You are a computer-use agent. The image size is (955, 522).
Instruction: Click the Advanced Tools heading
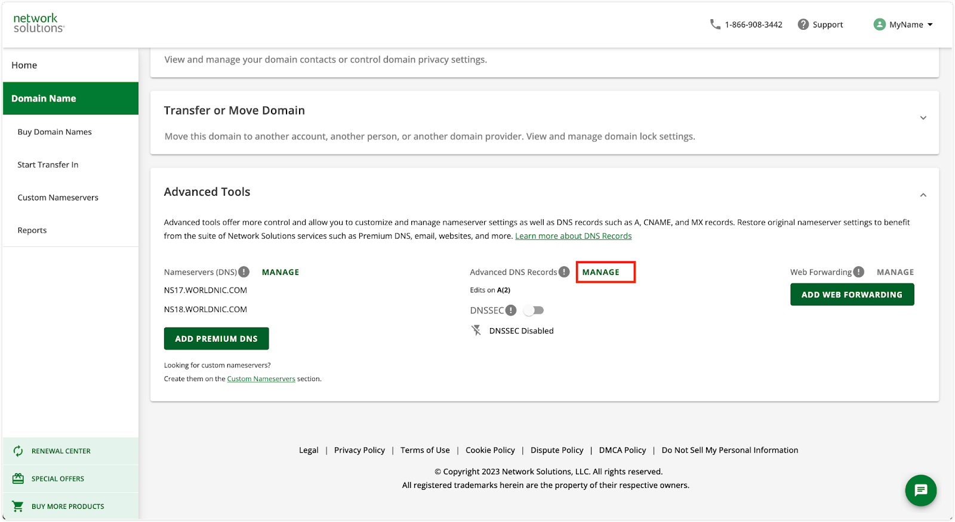pos(207,191)
